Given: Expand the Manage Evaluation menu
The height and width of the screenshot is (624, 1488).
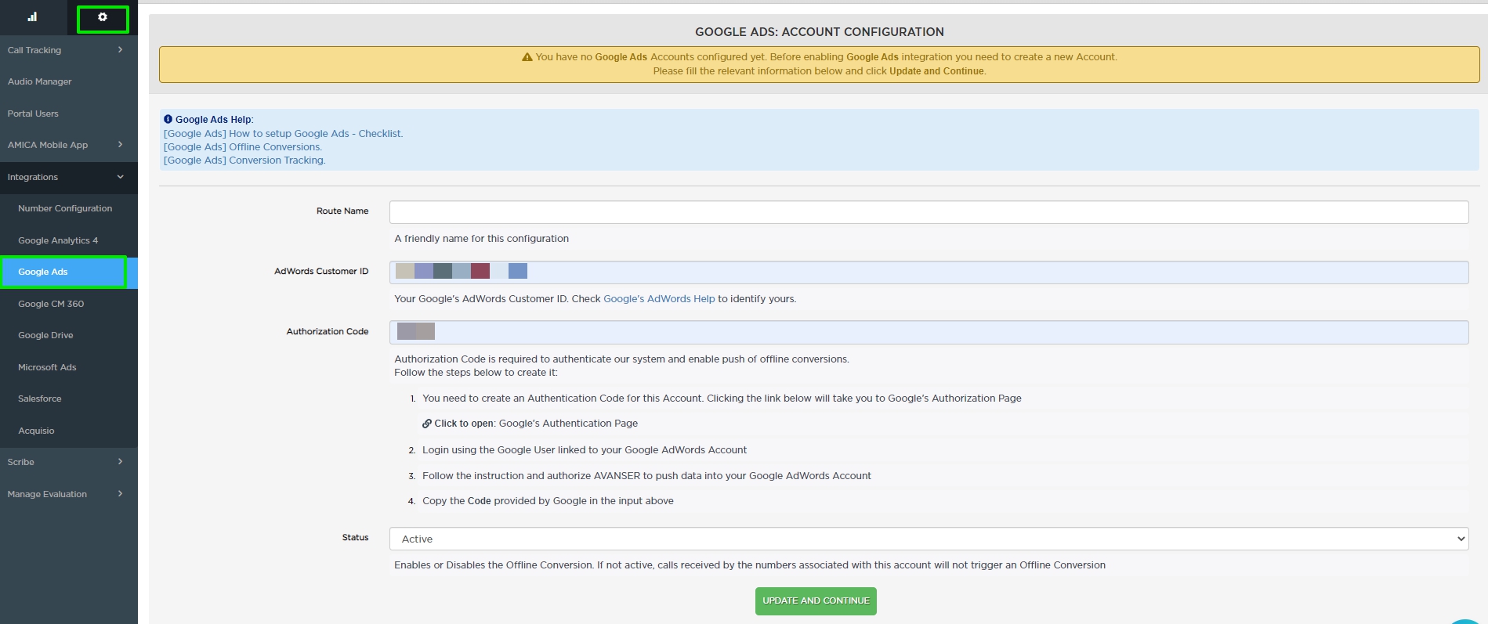Looking at the screenshot, I should click(69, 494).
